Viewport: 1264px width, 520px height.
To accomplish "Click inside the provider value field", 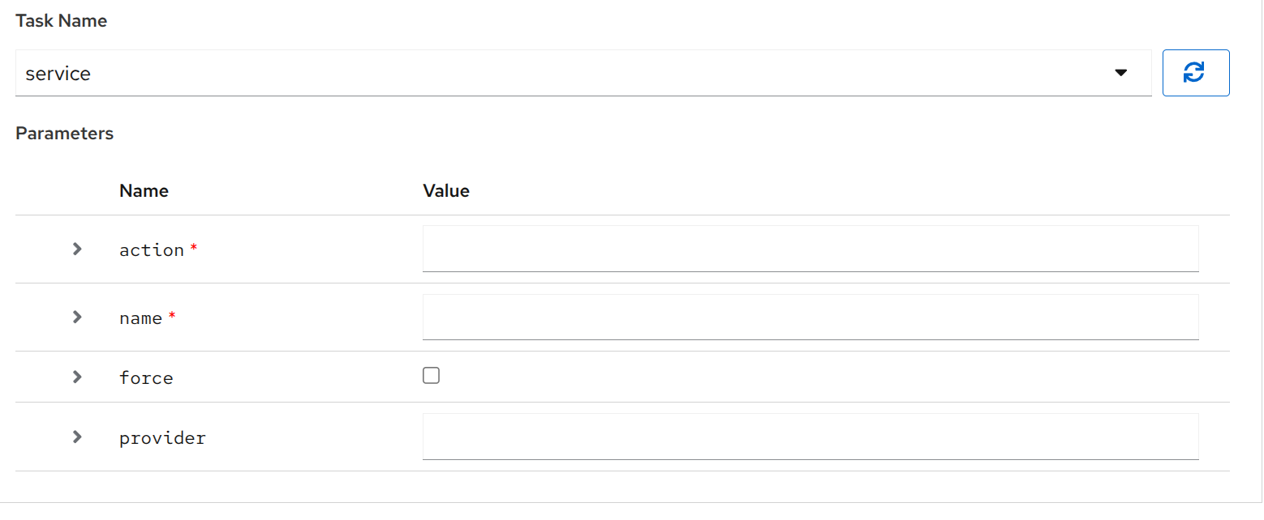I will click(810, 436).
